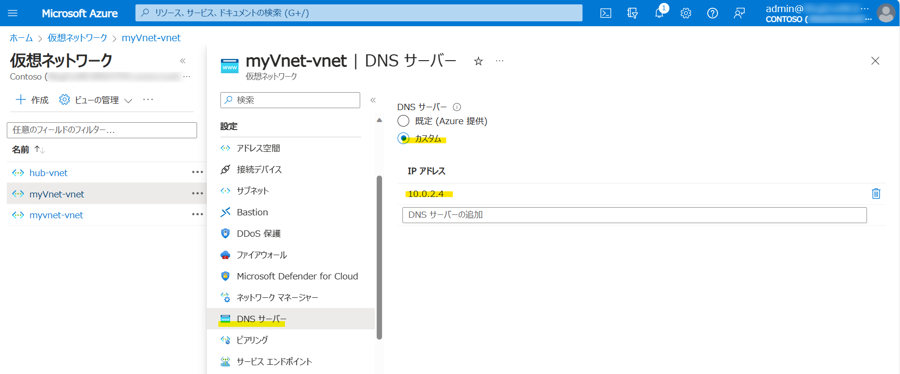The width and height of the screenshot is (900, 374).
Task: Open the directories and subscriptions filter icon
Action: pyautogui.click(x=633, y=13)
